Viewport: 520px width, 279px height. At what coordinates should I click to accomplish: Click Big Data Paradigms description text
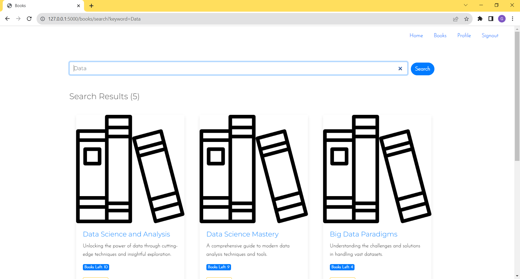click(375, 250)
